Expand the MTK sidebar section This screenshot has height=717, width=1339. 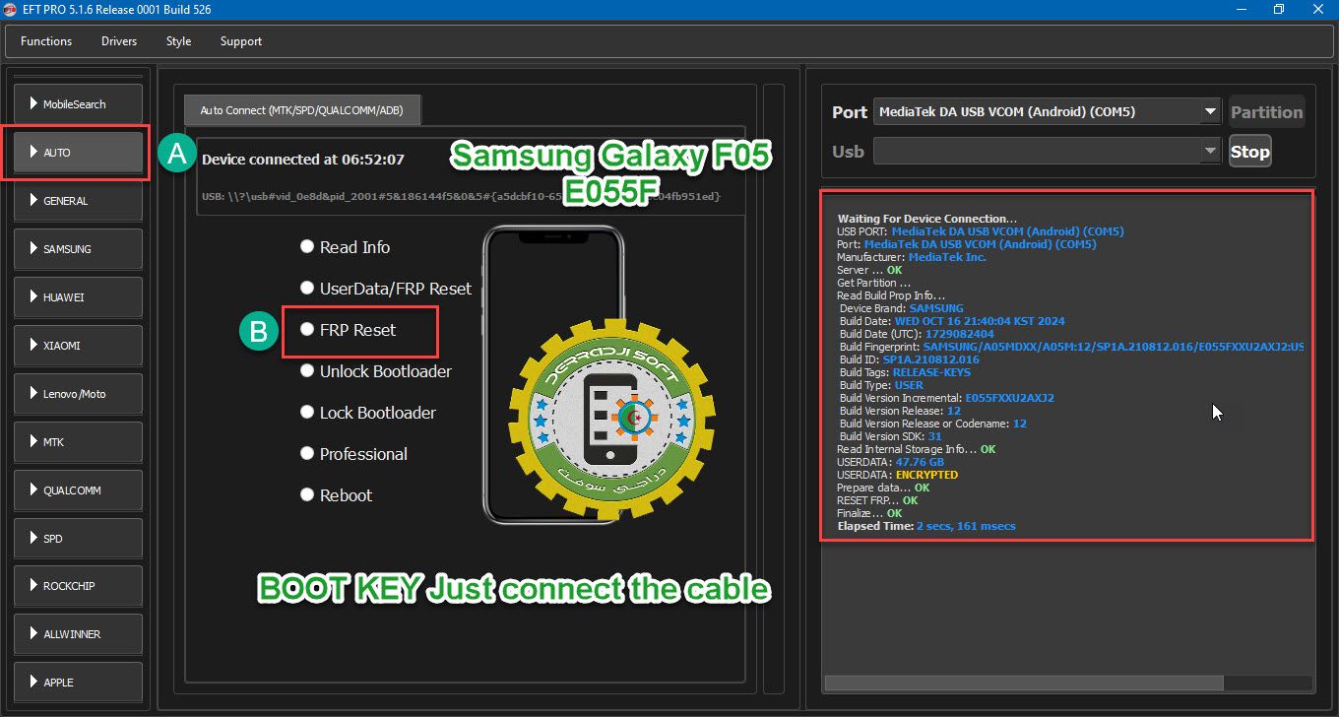(79, 442)
